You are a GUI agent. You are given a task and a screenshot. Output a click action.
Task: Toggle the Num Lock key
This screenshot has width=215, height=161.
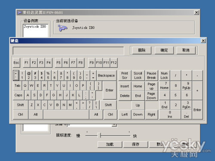coord(164,76)
